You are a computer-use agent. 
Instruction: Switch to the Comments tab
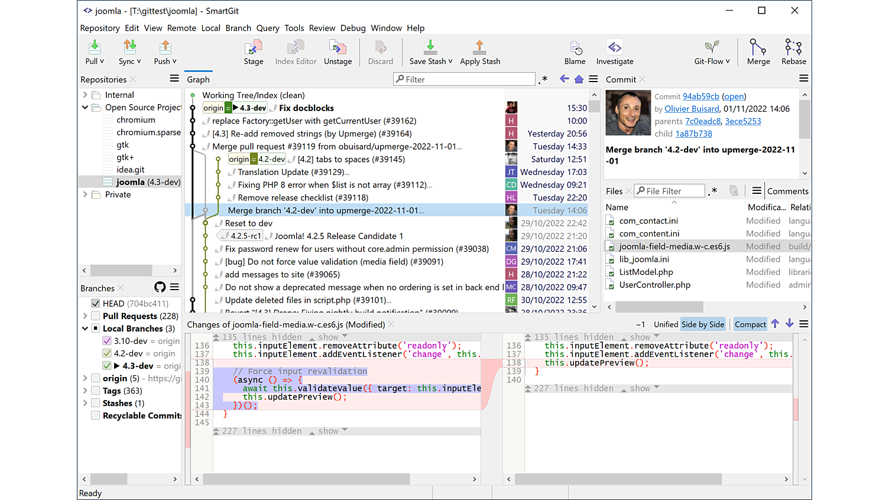point(787,191)
